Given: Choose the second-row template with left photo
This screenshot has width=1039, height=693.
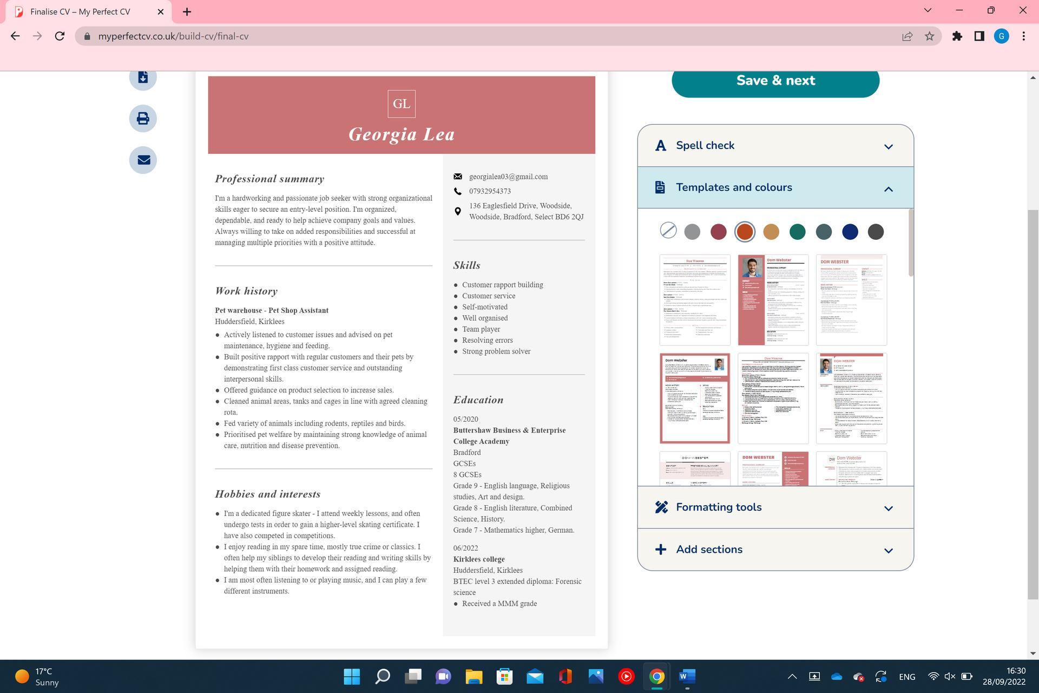Looking at the screenshot, I should point(852,398).
